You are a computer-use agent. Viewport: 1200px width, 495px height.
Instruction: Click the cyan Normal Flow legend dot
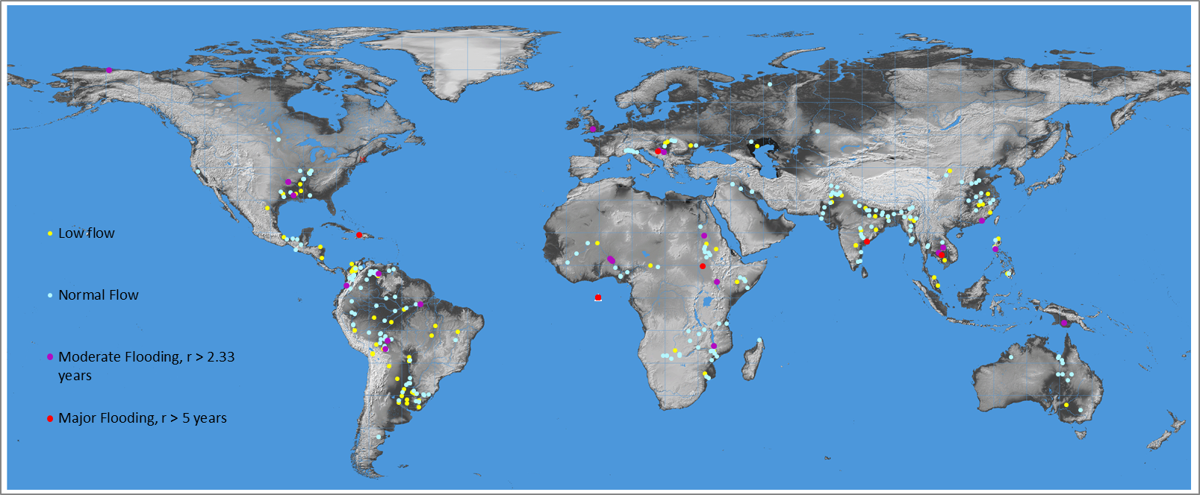(x=50, y=295)
